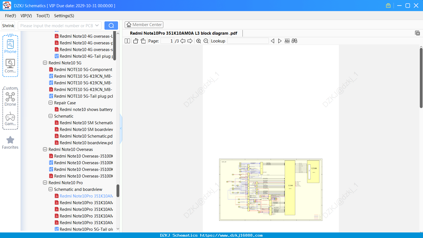Open Redmi NOTE10 5G-Component PDF
The image size is (423, 238).
point(81,69)
